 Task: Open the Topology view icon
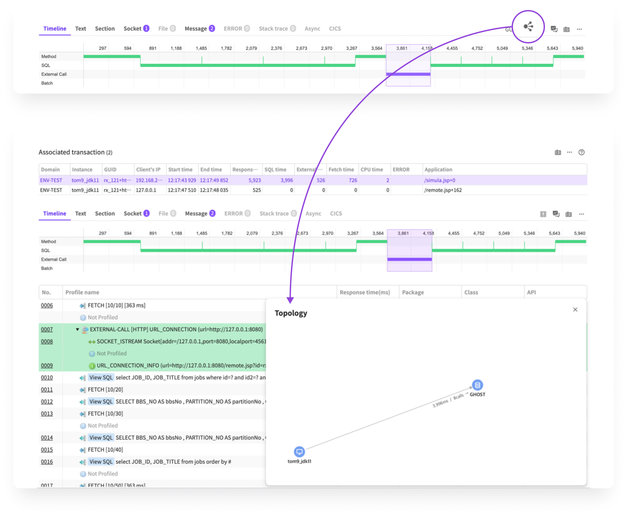tap(528, 27)
